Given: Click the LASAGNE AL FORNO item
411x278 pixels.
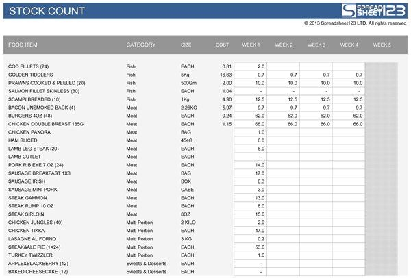Looking at the screenshot, I should pos(32,239).
